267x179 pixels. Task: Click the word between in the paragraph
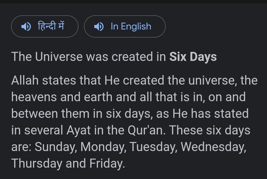[32, 114]
